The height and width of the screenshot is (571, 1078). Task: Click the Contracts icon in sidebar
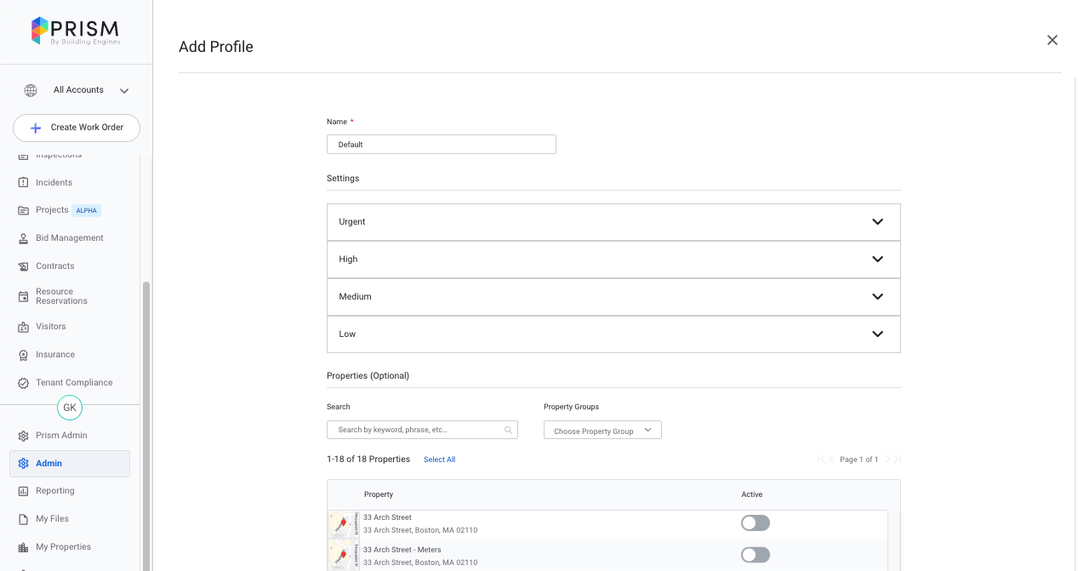click(24, 266)
